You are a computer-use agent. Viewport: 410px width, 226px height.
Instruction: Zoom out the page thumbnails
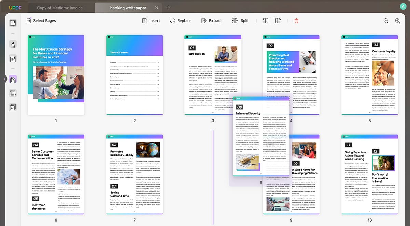tap(386, 21)
